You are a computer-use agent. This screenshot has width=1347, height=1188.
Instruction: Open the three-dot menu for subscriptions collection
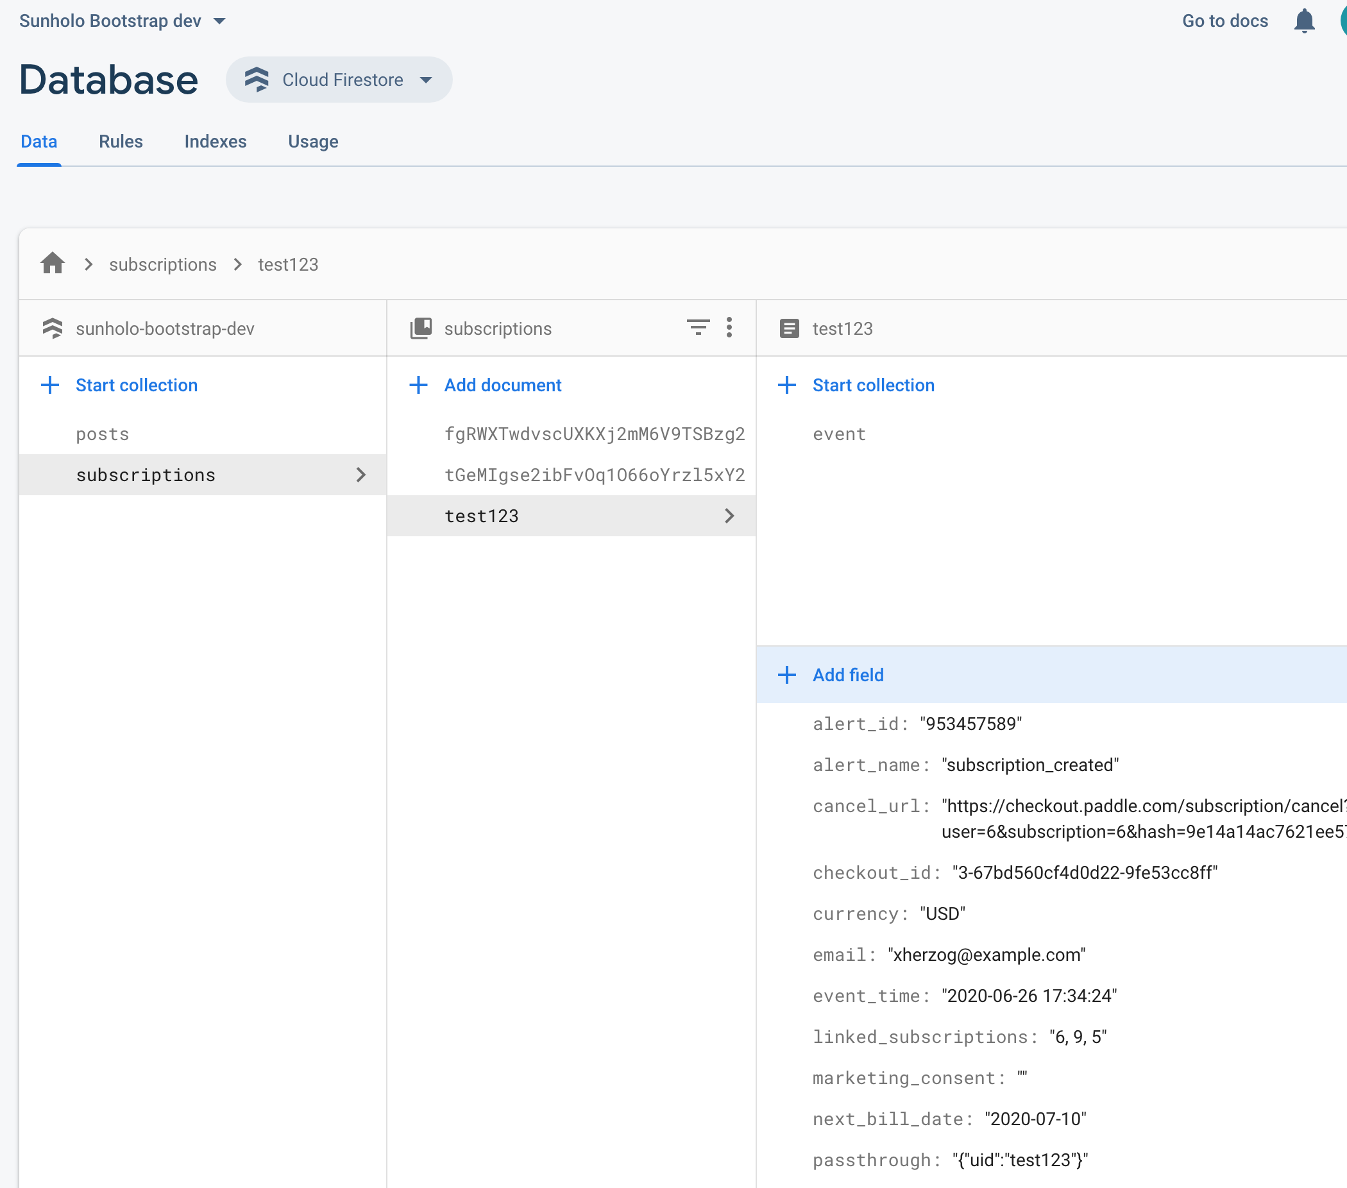[729, 328]
